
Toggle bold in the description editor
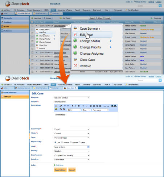click(73, 106)
